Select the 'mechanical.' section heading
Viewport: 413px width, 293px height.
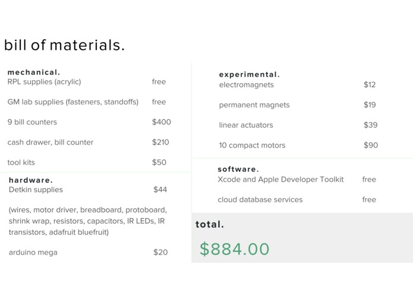point(34,72)
